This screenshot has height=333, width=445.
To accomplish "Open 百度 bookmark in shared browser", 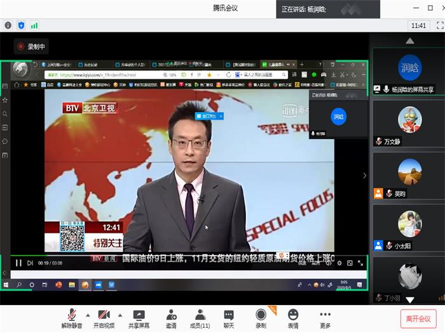I will pyautogui.click(x=47, y=84).
